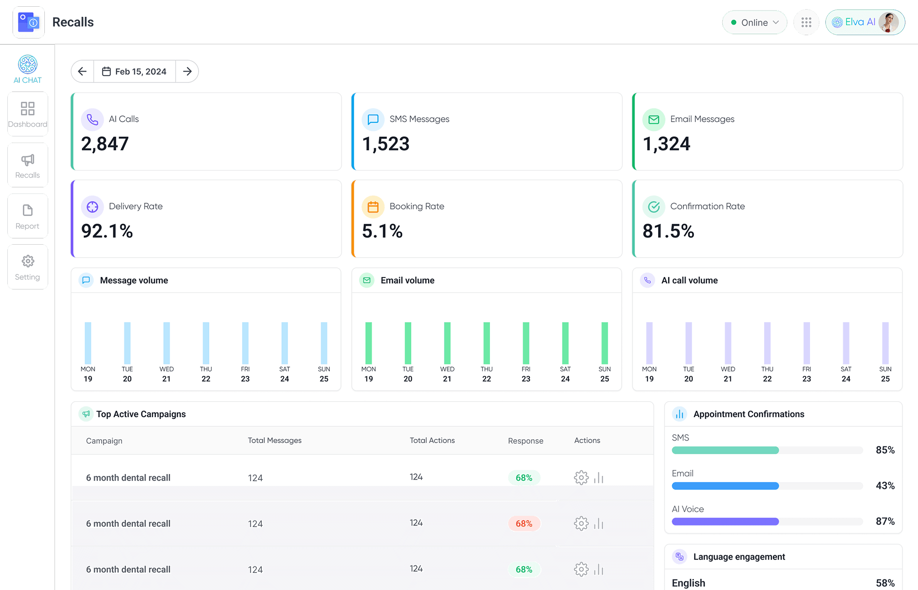This screenshot has height=590, width=918.
Task: View bar chart stats for second campaign row
Action: pos(599,524)
